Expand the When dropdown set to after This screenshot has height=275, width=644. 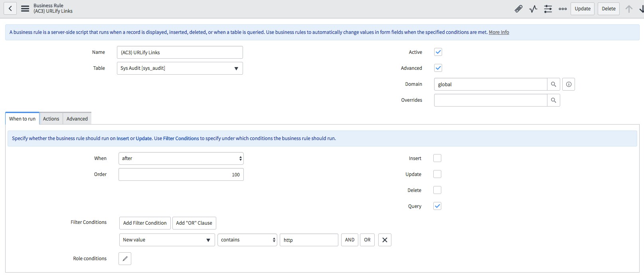click(x=181, y=158)
